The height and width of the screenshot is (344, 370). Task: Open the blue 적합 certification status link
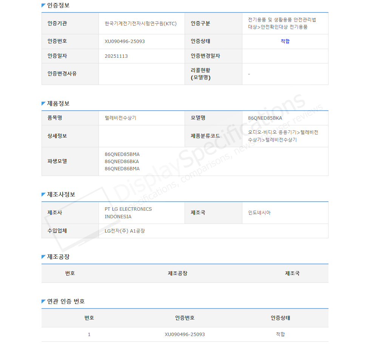click(285, 42)
